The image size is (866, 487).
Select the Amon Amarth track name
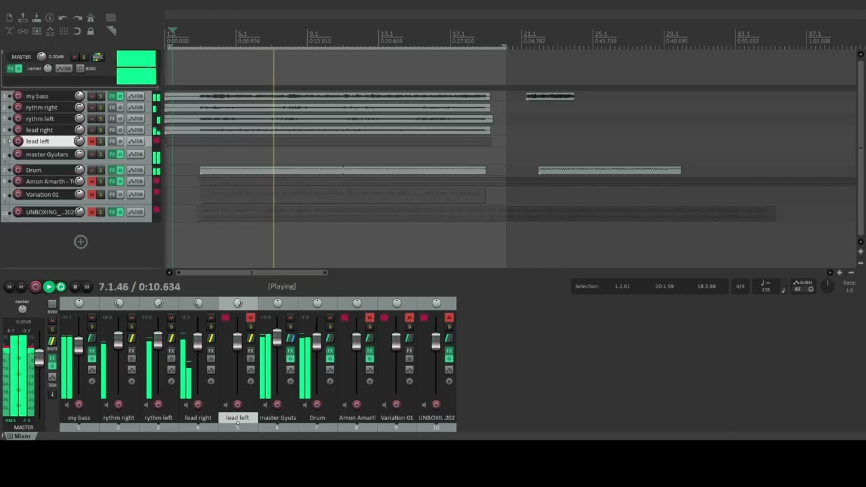click(x=50, y=181)
